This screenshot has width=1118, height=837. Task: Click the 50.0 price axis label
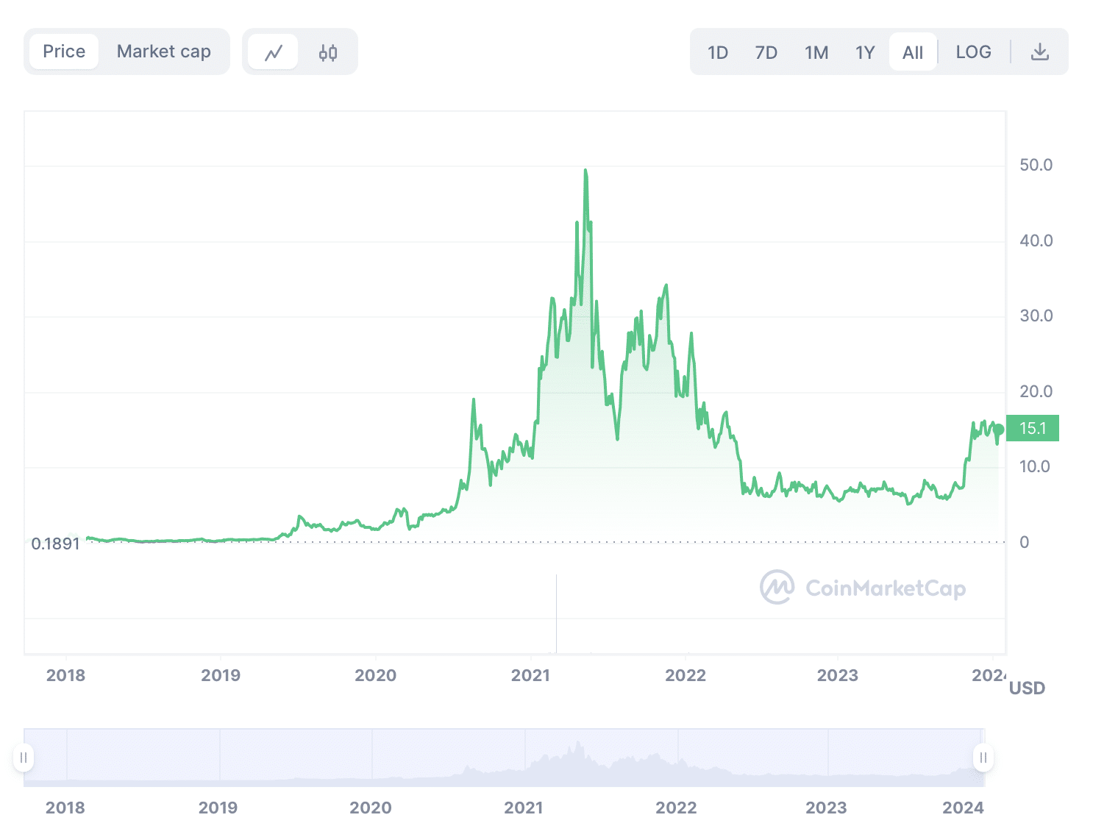point(1036,165)
